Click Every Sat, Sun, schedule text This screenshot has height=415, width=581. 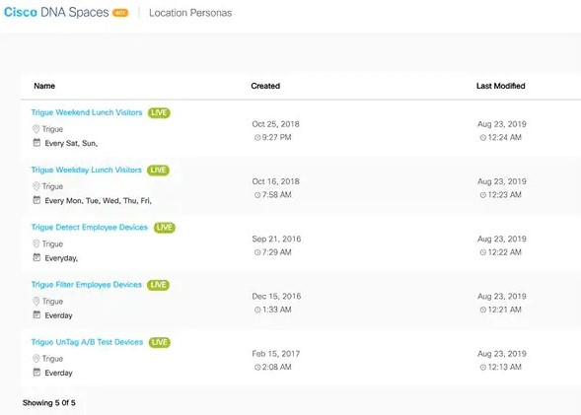coord(71,143)
